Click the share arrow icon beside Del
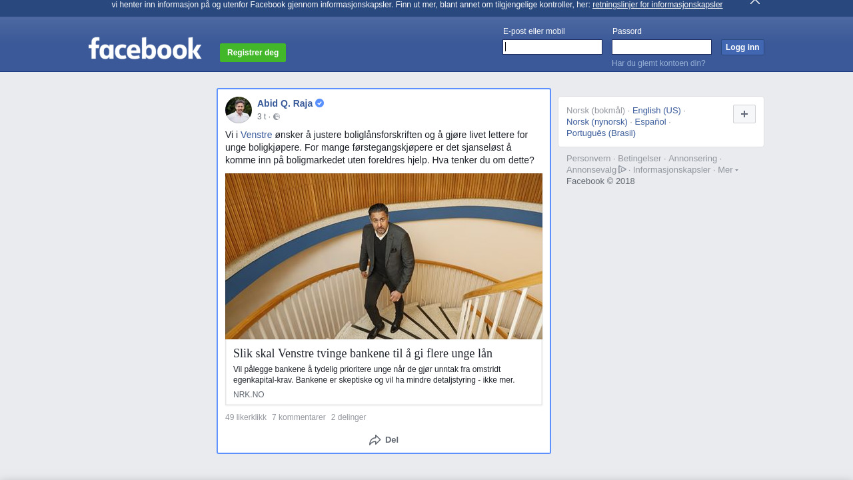 pos(375,440)
